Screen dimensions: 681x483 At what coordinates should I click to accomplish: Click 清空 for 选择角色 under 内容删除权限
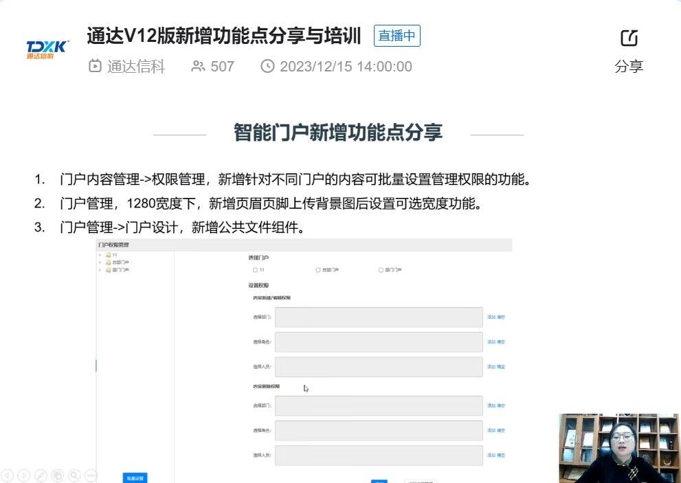[501, 430]
